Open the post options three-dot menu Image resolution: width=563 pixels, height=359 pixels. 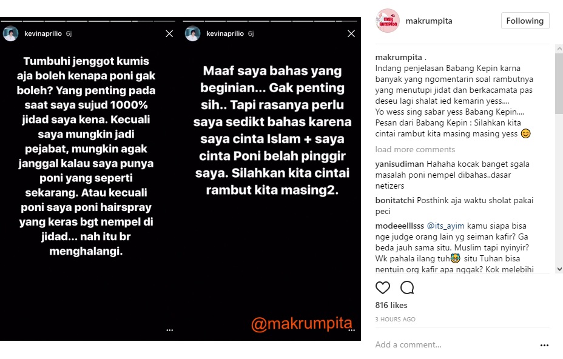[544, 345]
